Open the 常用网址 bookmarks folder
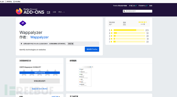 pyautogui.click(x=8, y=2)
